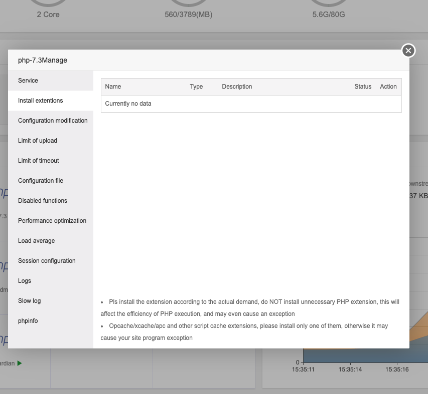The height and width of the screenshot is (394, 428).
Task: Select the Install extentions tab
Action: pyautogui.click(x=41, y=101)
